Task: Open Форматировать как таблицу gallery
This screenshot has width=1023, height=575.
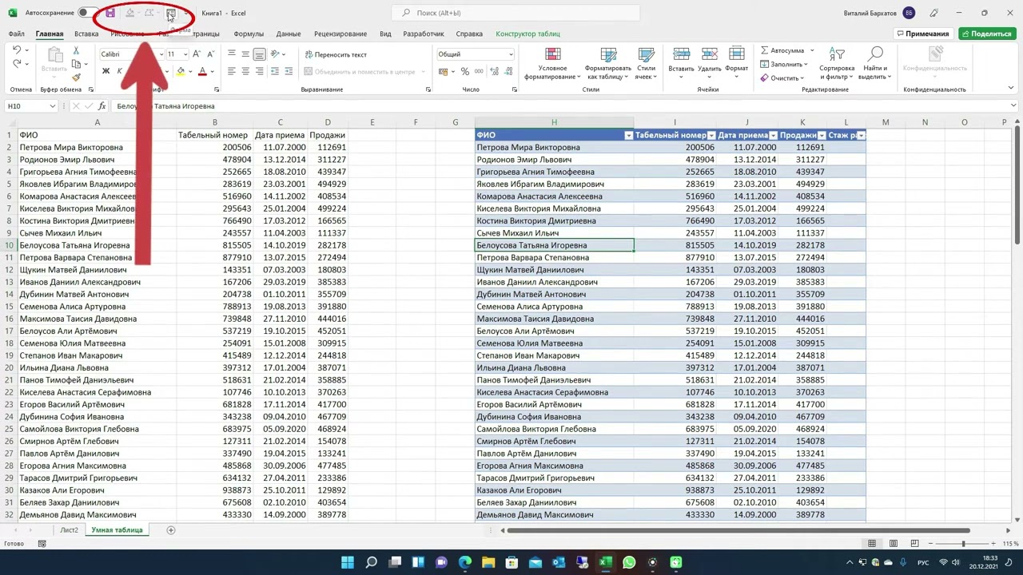Action: 608,63
